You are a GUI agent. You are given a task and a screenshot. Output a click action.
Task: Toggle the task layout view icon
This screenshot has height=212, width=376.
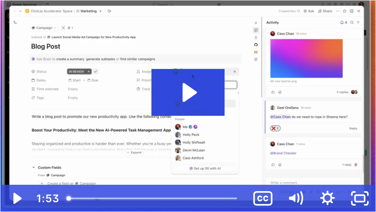coord(351,11)
